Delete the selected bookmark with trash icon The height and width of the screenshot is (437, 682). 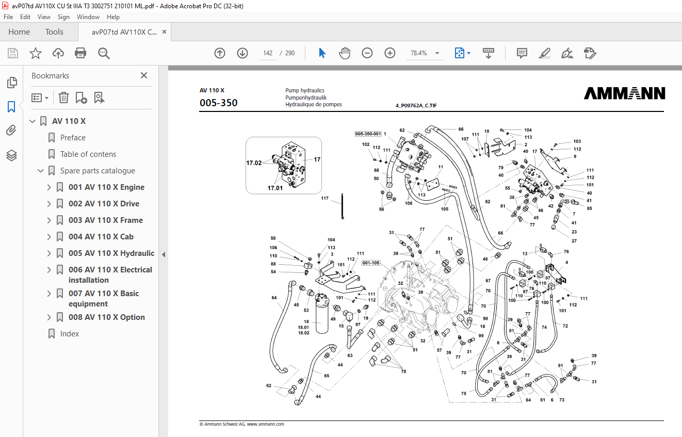coord(63,98)
